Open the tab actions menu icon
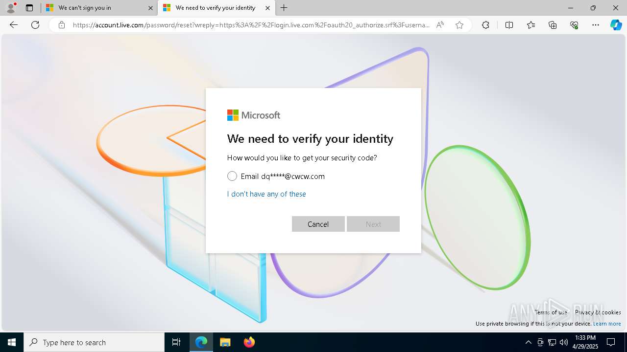This screenshot has width=627, height=352. pyautogui.click(x=29, y=8)
